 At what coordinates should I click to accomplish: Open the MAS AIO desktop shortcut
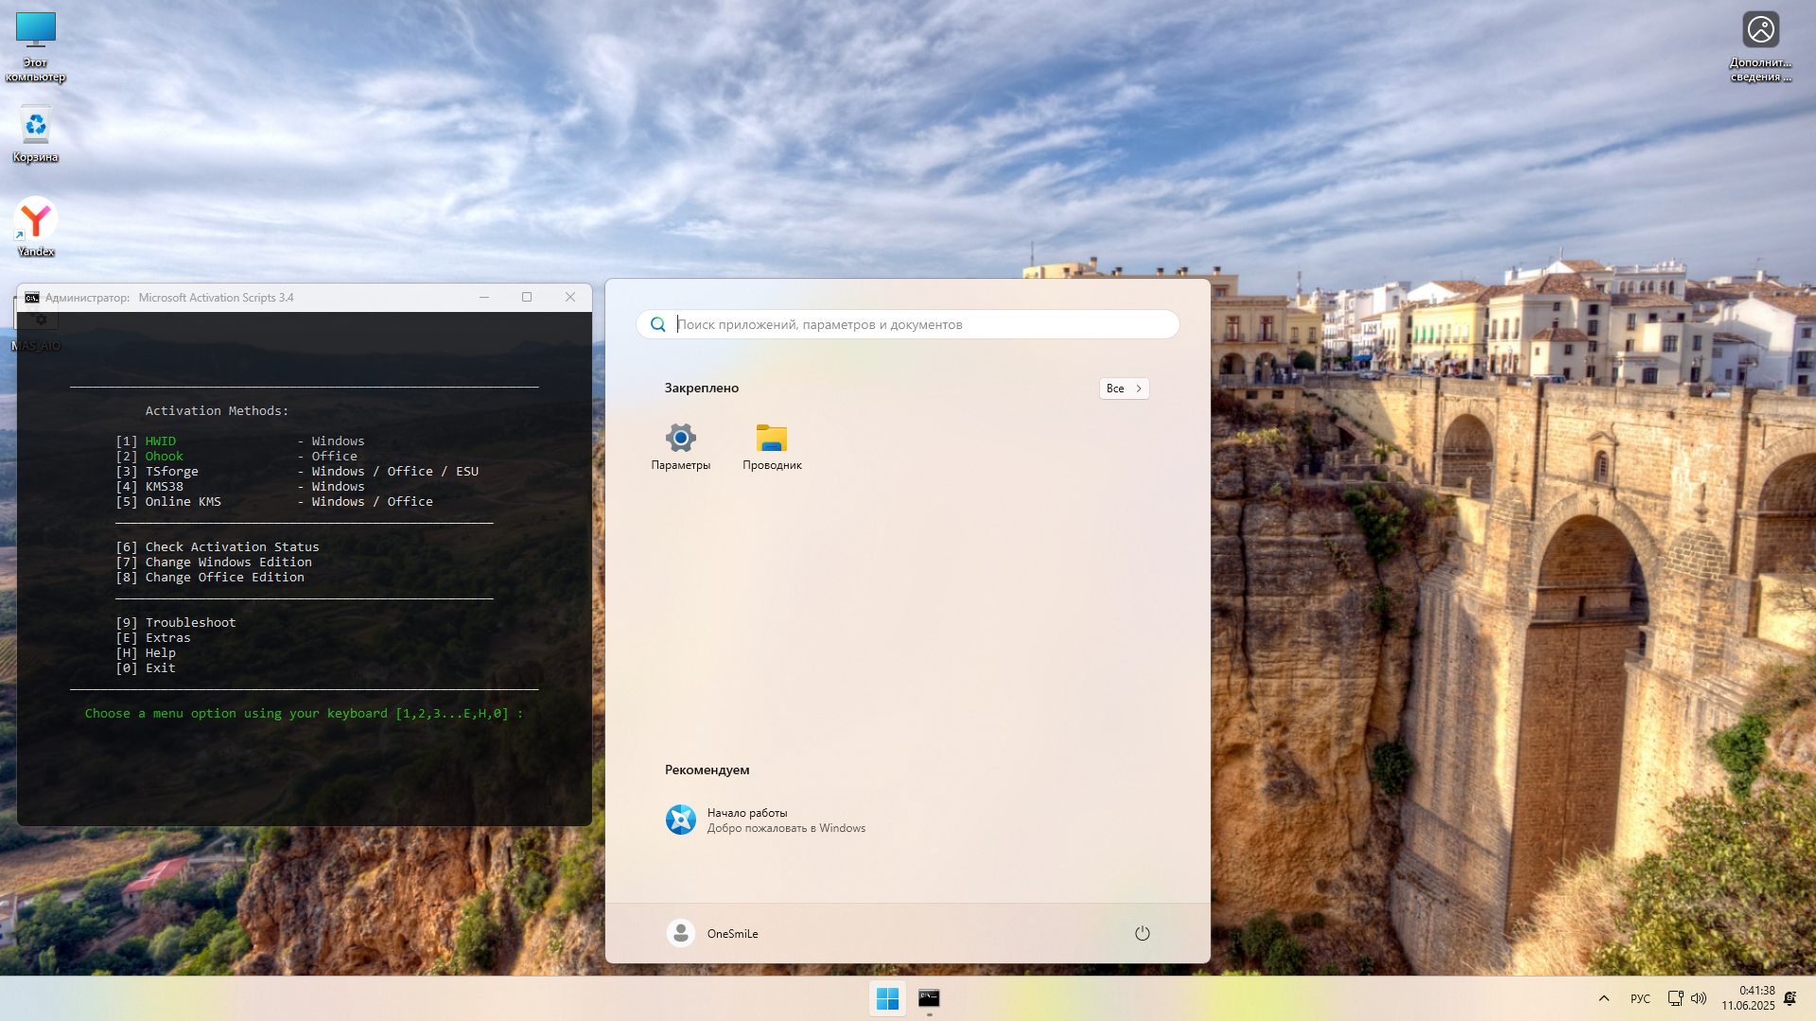(x=36, y=320)
